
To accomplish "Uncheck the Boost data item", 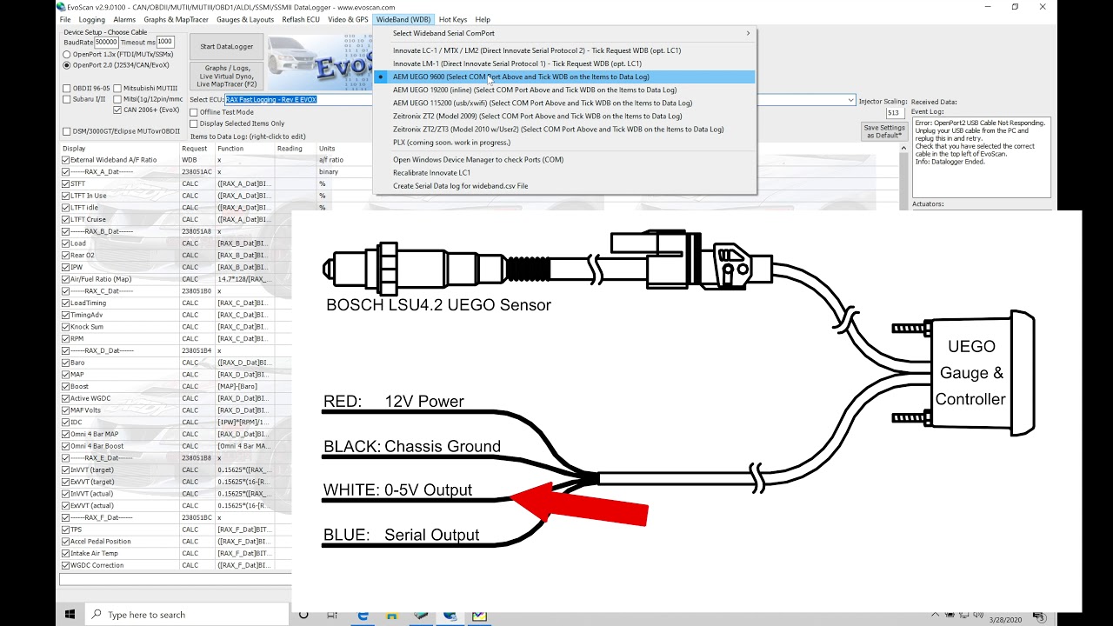I will coord(66,386).
